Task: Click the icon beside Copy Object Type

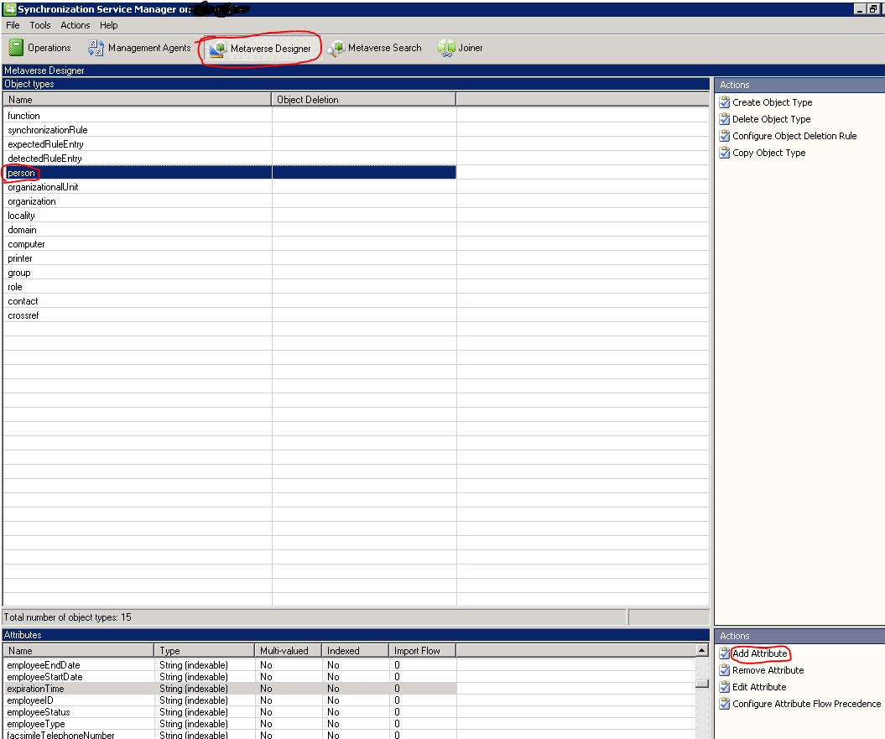Action: pos(725,153)
